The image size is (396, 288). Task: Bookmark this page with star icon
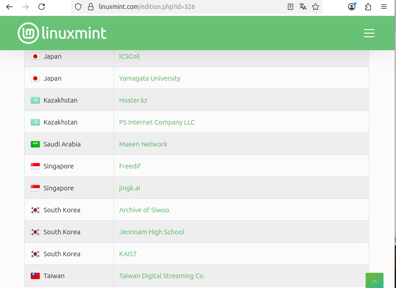[x=316, y=7]
